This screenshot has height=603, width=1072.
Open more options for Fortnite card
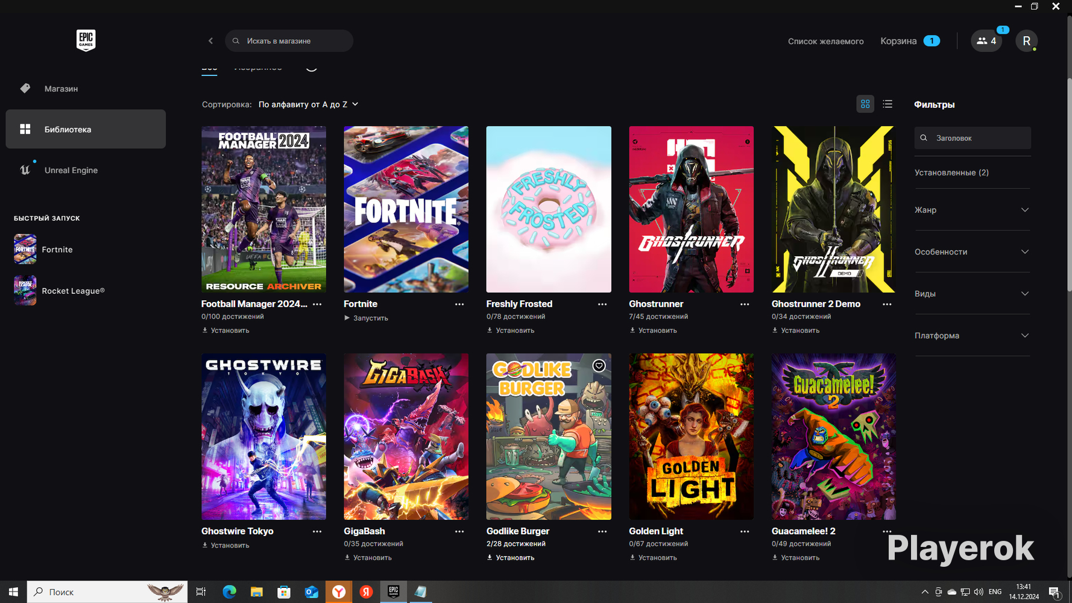[x=459, y=305]
